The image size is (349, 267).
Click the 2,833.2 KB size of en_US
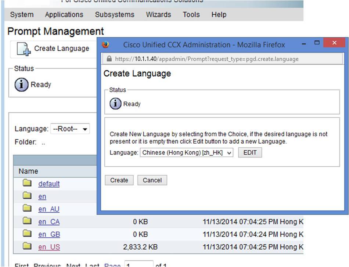click(x=140, y=247)
